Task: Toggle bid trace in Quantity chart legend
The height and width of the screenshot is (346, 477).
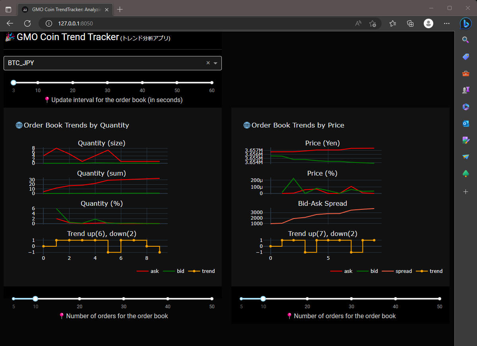Action: 174,271
